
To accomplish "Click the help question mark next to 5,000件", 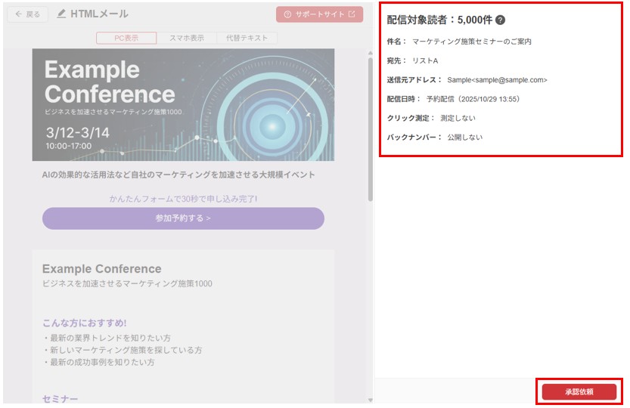I will 500,20.
